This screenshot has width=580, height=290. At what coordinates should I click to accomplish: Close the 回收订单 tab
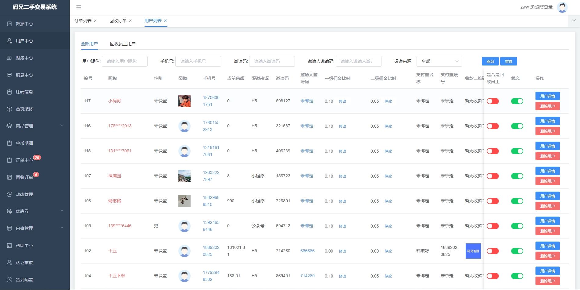[x=130, y=21]
